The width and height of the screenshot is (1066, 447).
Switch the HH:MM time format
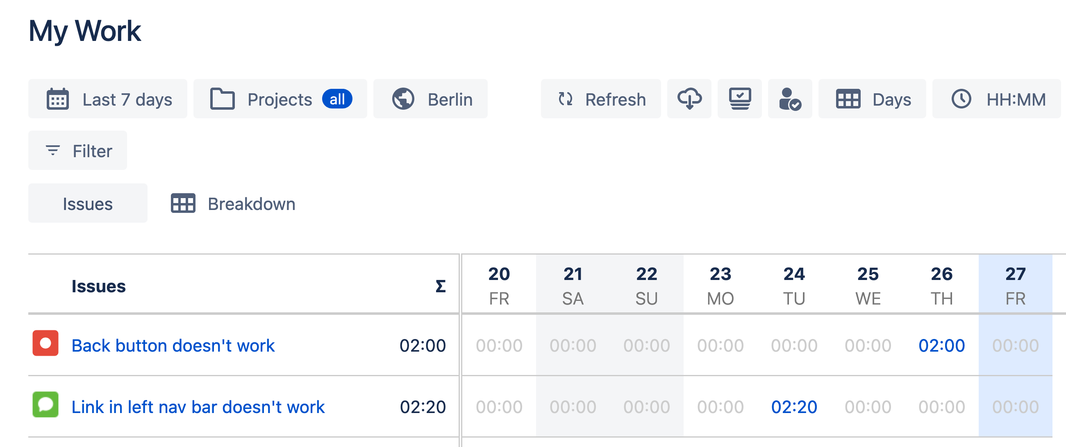click(997, 99)
